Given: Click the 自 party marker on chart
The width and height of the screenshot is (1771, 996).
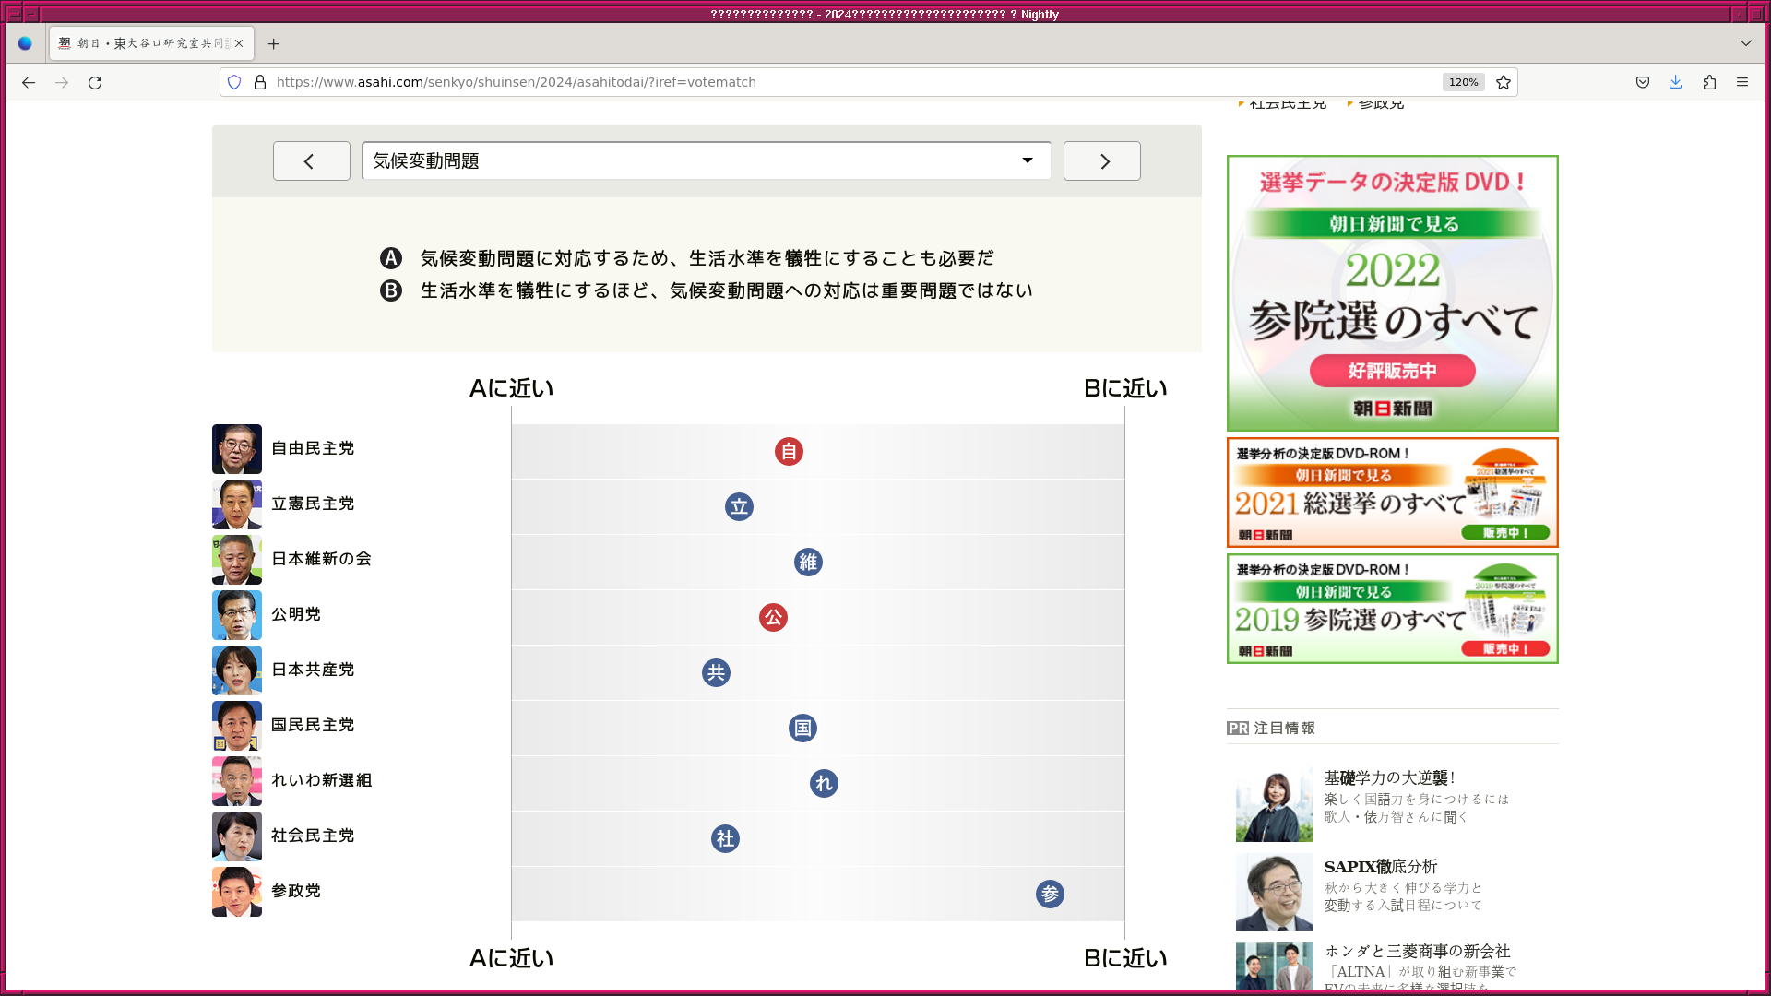Looking at the screenshot, I should coord(789,452).
